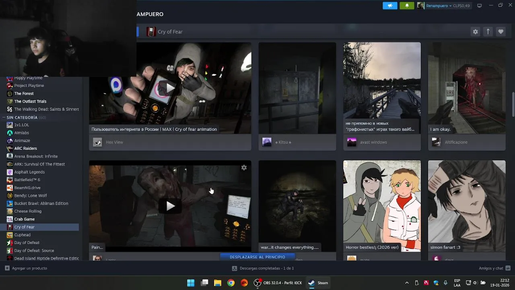This screenshot has width=515, height=290.
Task: Click the Steam taskbar button
Action: pyautogui.click(x=318, y=283)
